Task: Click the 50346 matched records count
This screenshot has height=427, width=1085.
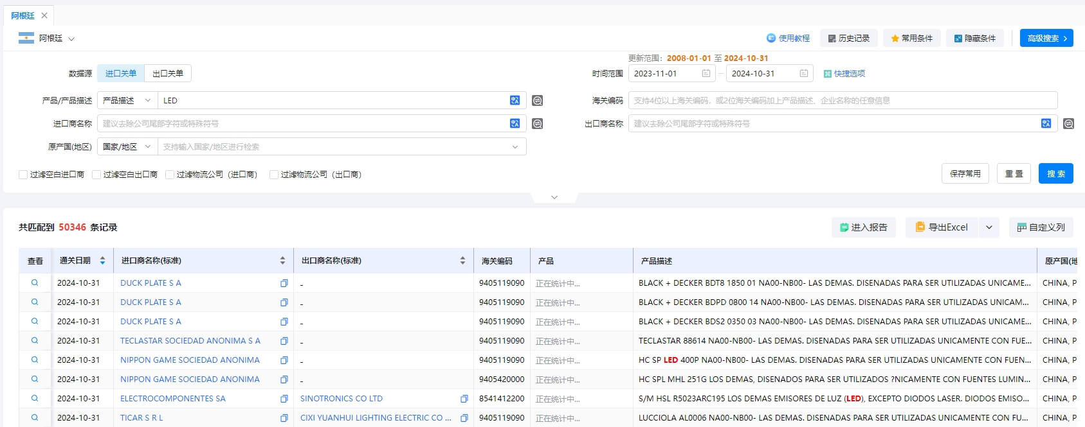Action: [x=72, y=227]
